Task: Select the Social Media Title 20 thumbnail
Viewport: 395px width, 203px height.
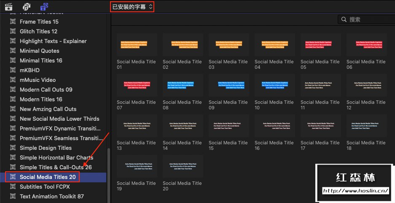Action: 183,166
